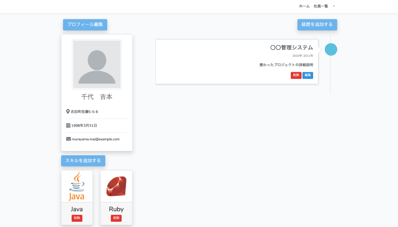Click the Ruby gem logo

(116, 186)
